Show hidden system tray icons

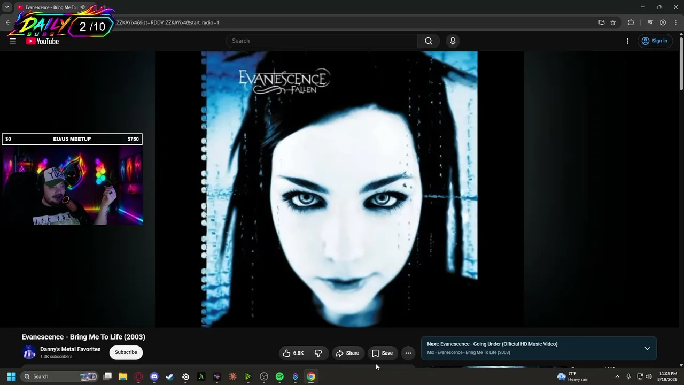click(617, 376)
